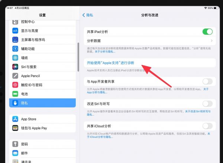Select Apple Pencil in sidebar
Screen dimensions: 223x163
(x=42, y=76)
